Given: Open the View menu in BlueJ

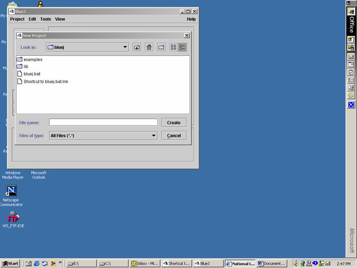Looking at the screenshot, I should (x=60, y=19).
